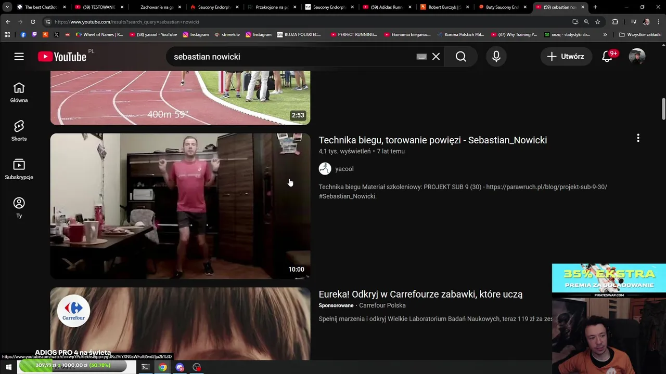Open the browser extensions puzzle icon
666x374 pixels.
pos(615,22)
